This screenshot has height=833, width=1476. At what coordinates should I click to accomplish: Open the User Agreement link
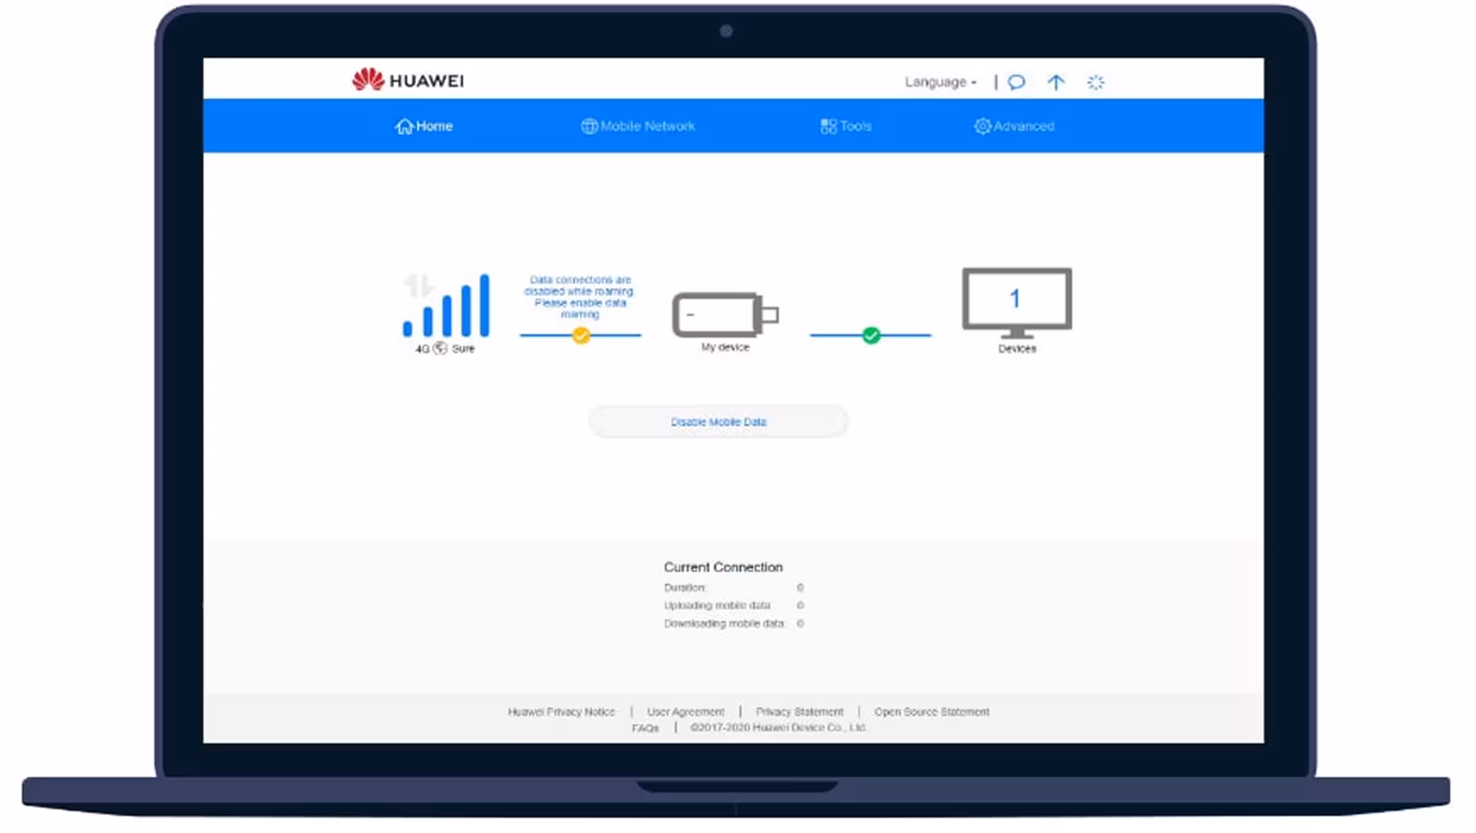click(x=685, y=711)
